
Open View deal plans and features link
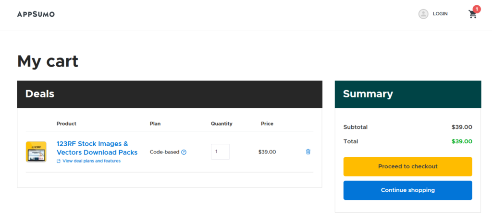pos(91,161)
